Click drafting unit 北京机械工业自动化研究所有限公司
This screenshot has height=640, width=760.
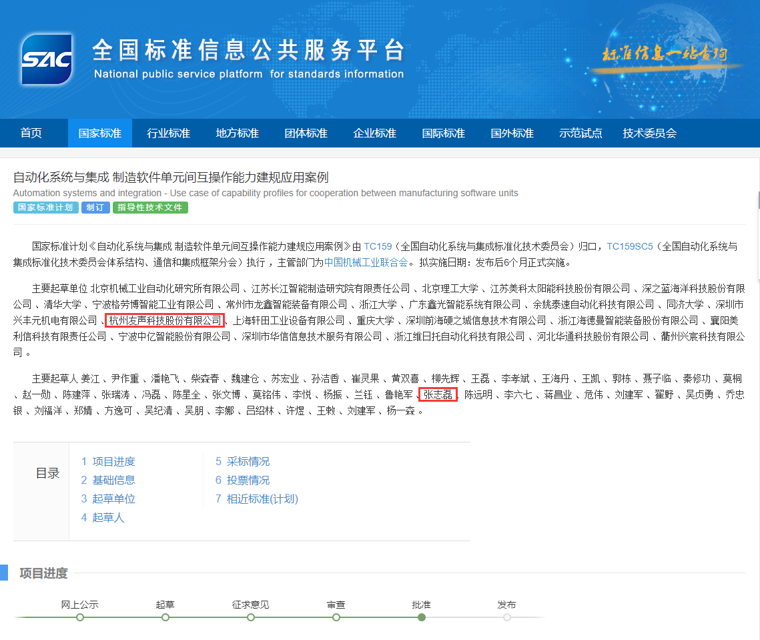(x=165, y=288)
